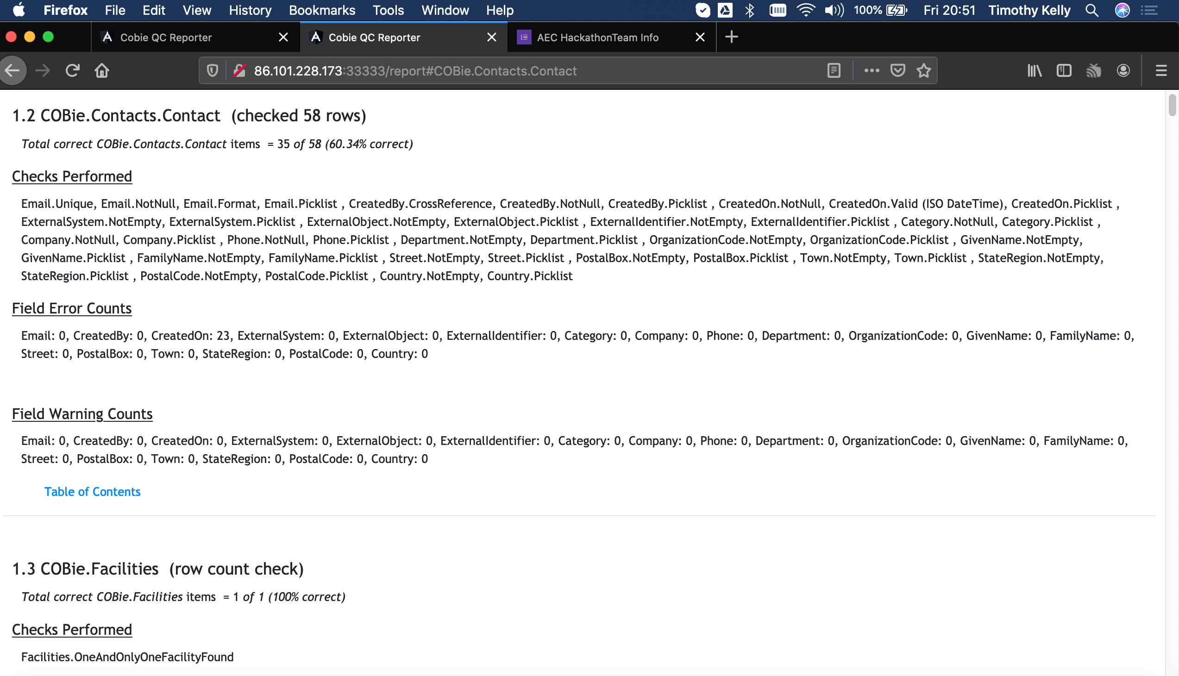Click the vertical page scrollbar thumb

1172,105
